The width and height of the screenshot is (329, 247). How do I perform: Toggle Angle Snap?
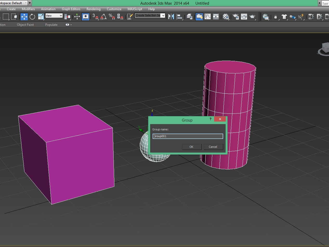103,17
